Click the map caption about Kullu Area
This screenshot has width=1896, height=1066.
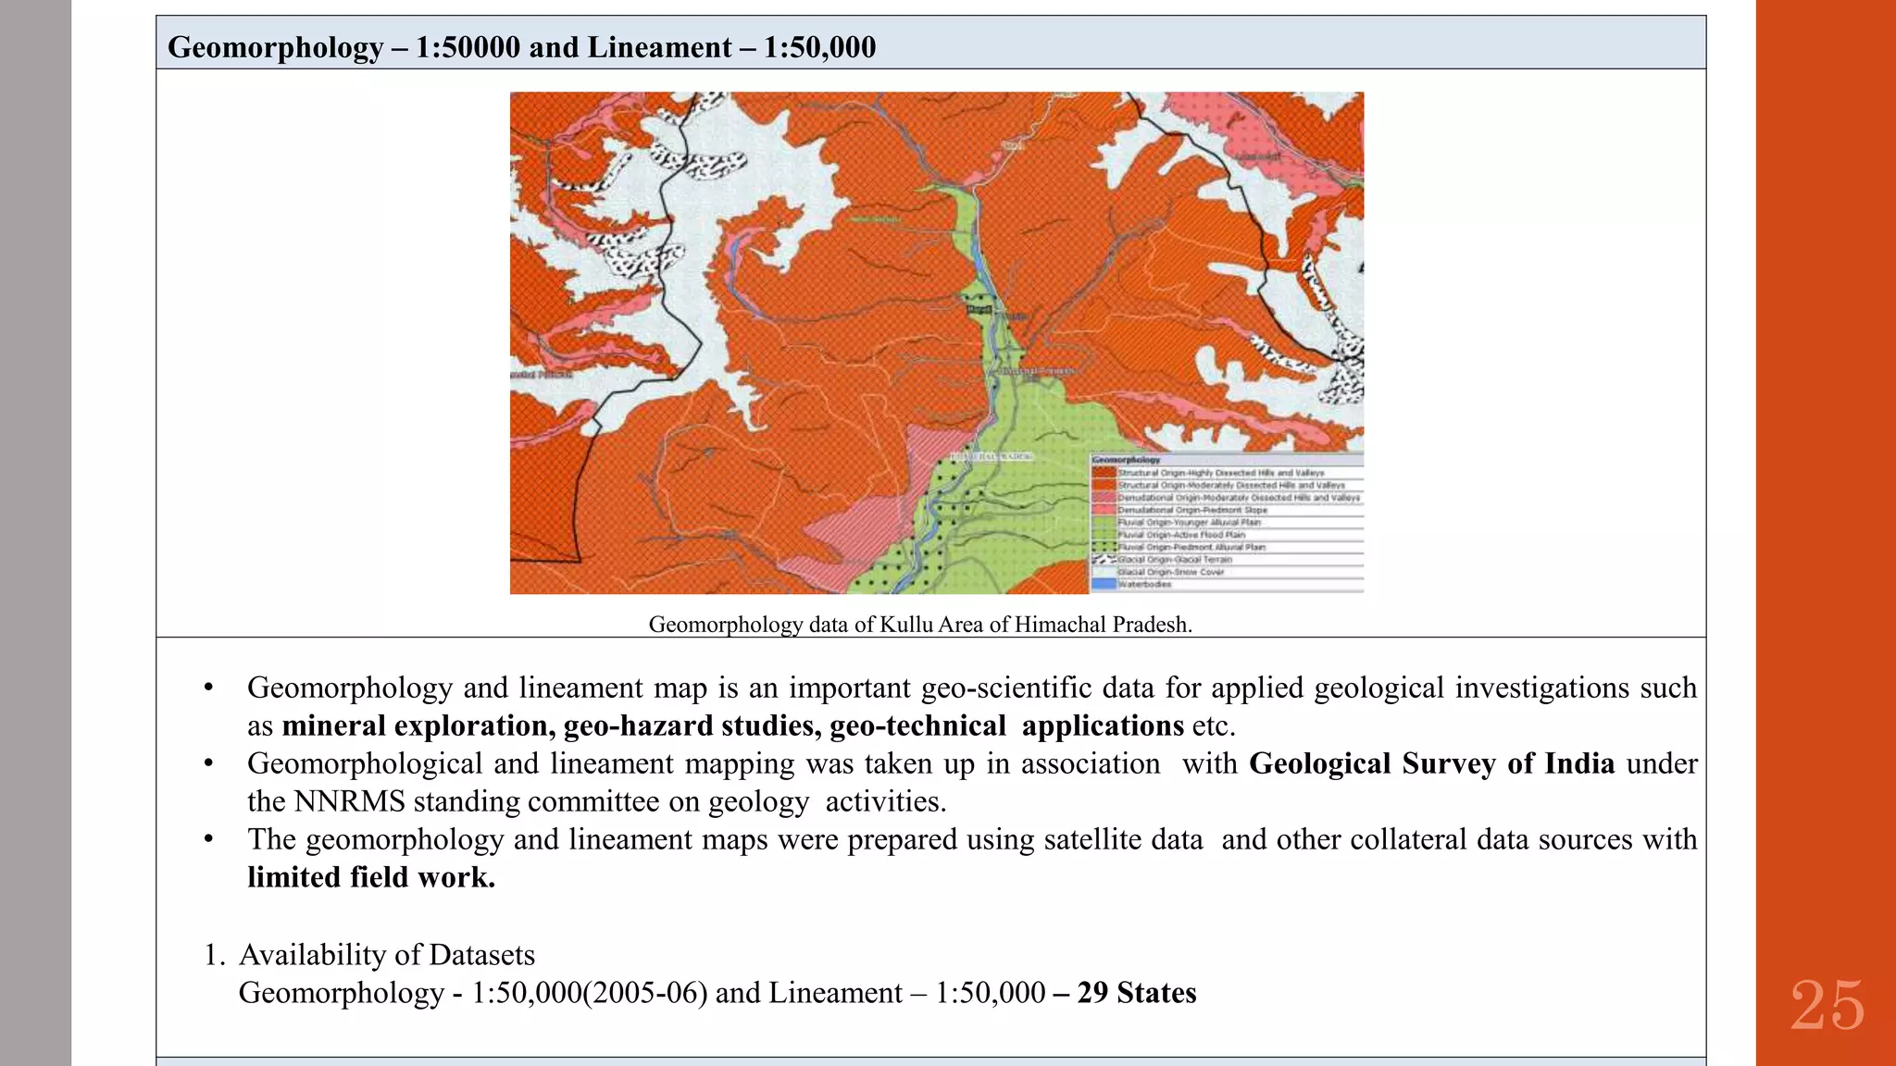tap(919, 624)
